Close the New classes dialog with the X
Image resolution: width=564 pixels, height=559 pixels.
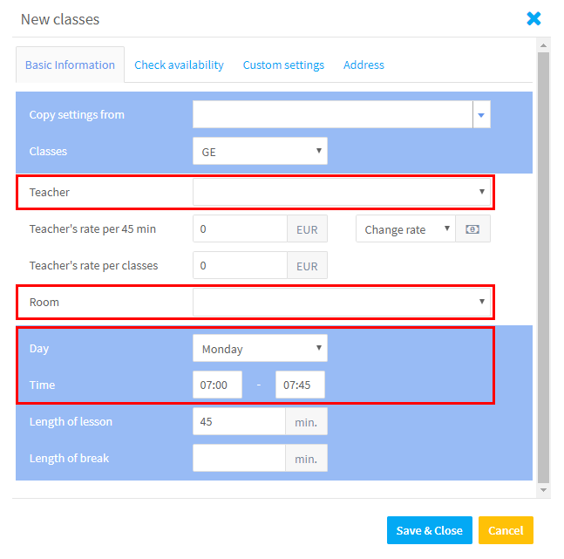pyautogui.click(x=533, y=18)
